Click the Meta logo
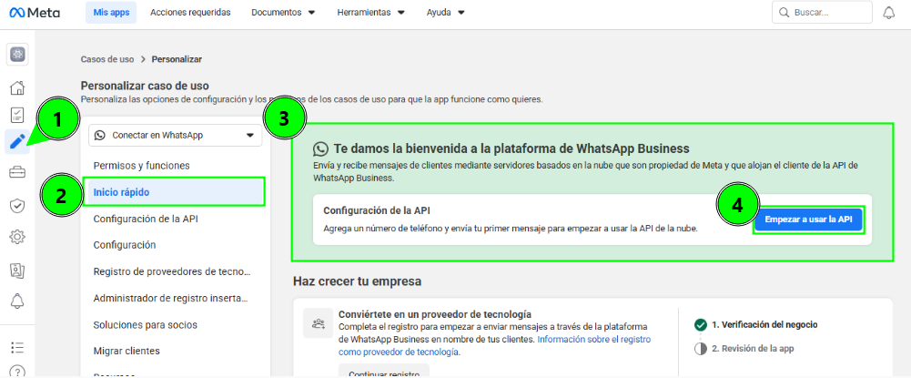Viewport: 911px width, 378px height. (x=35, y=12)
